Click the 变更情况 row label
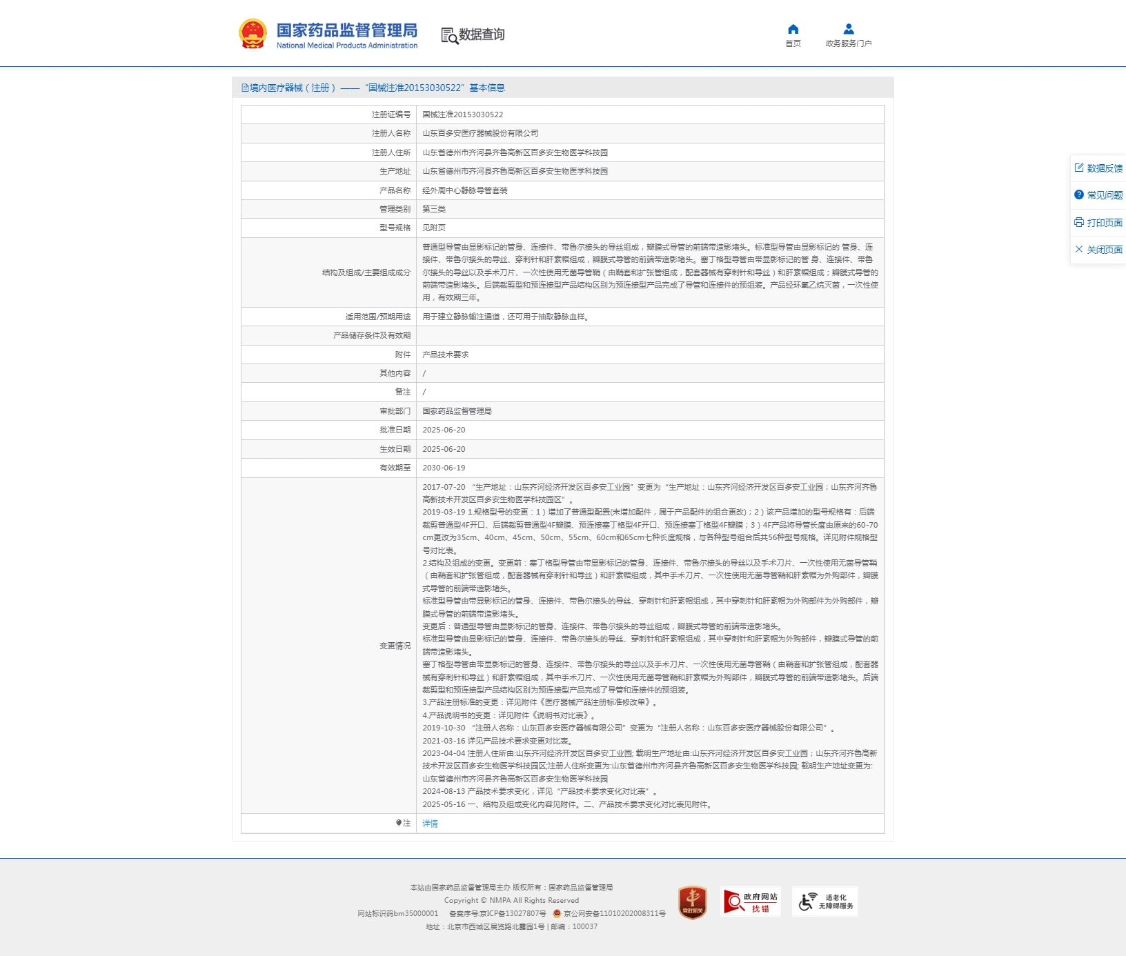The height and width of the screenshot is (956, 1126). 395,646
